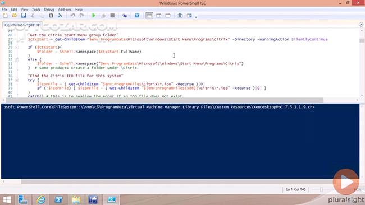The width and height of the screenshot is (365, 205).
Task: Collapse the try block at line 37
Action: click(17, 80)
